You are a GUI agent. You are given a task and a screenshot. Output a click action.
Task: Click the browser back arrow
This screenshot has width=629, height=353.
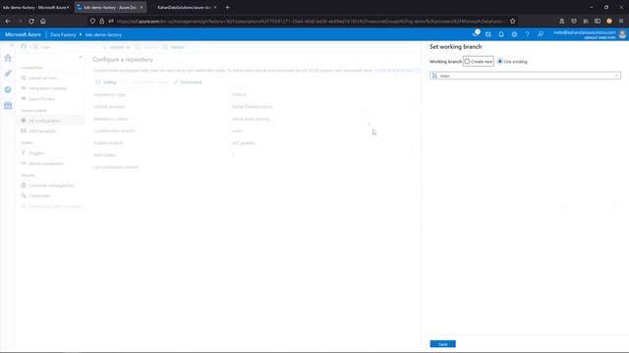[8, 21]
